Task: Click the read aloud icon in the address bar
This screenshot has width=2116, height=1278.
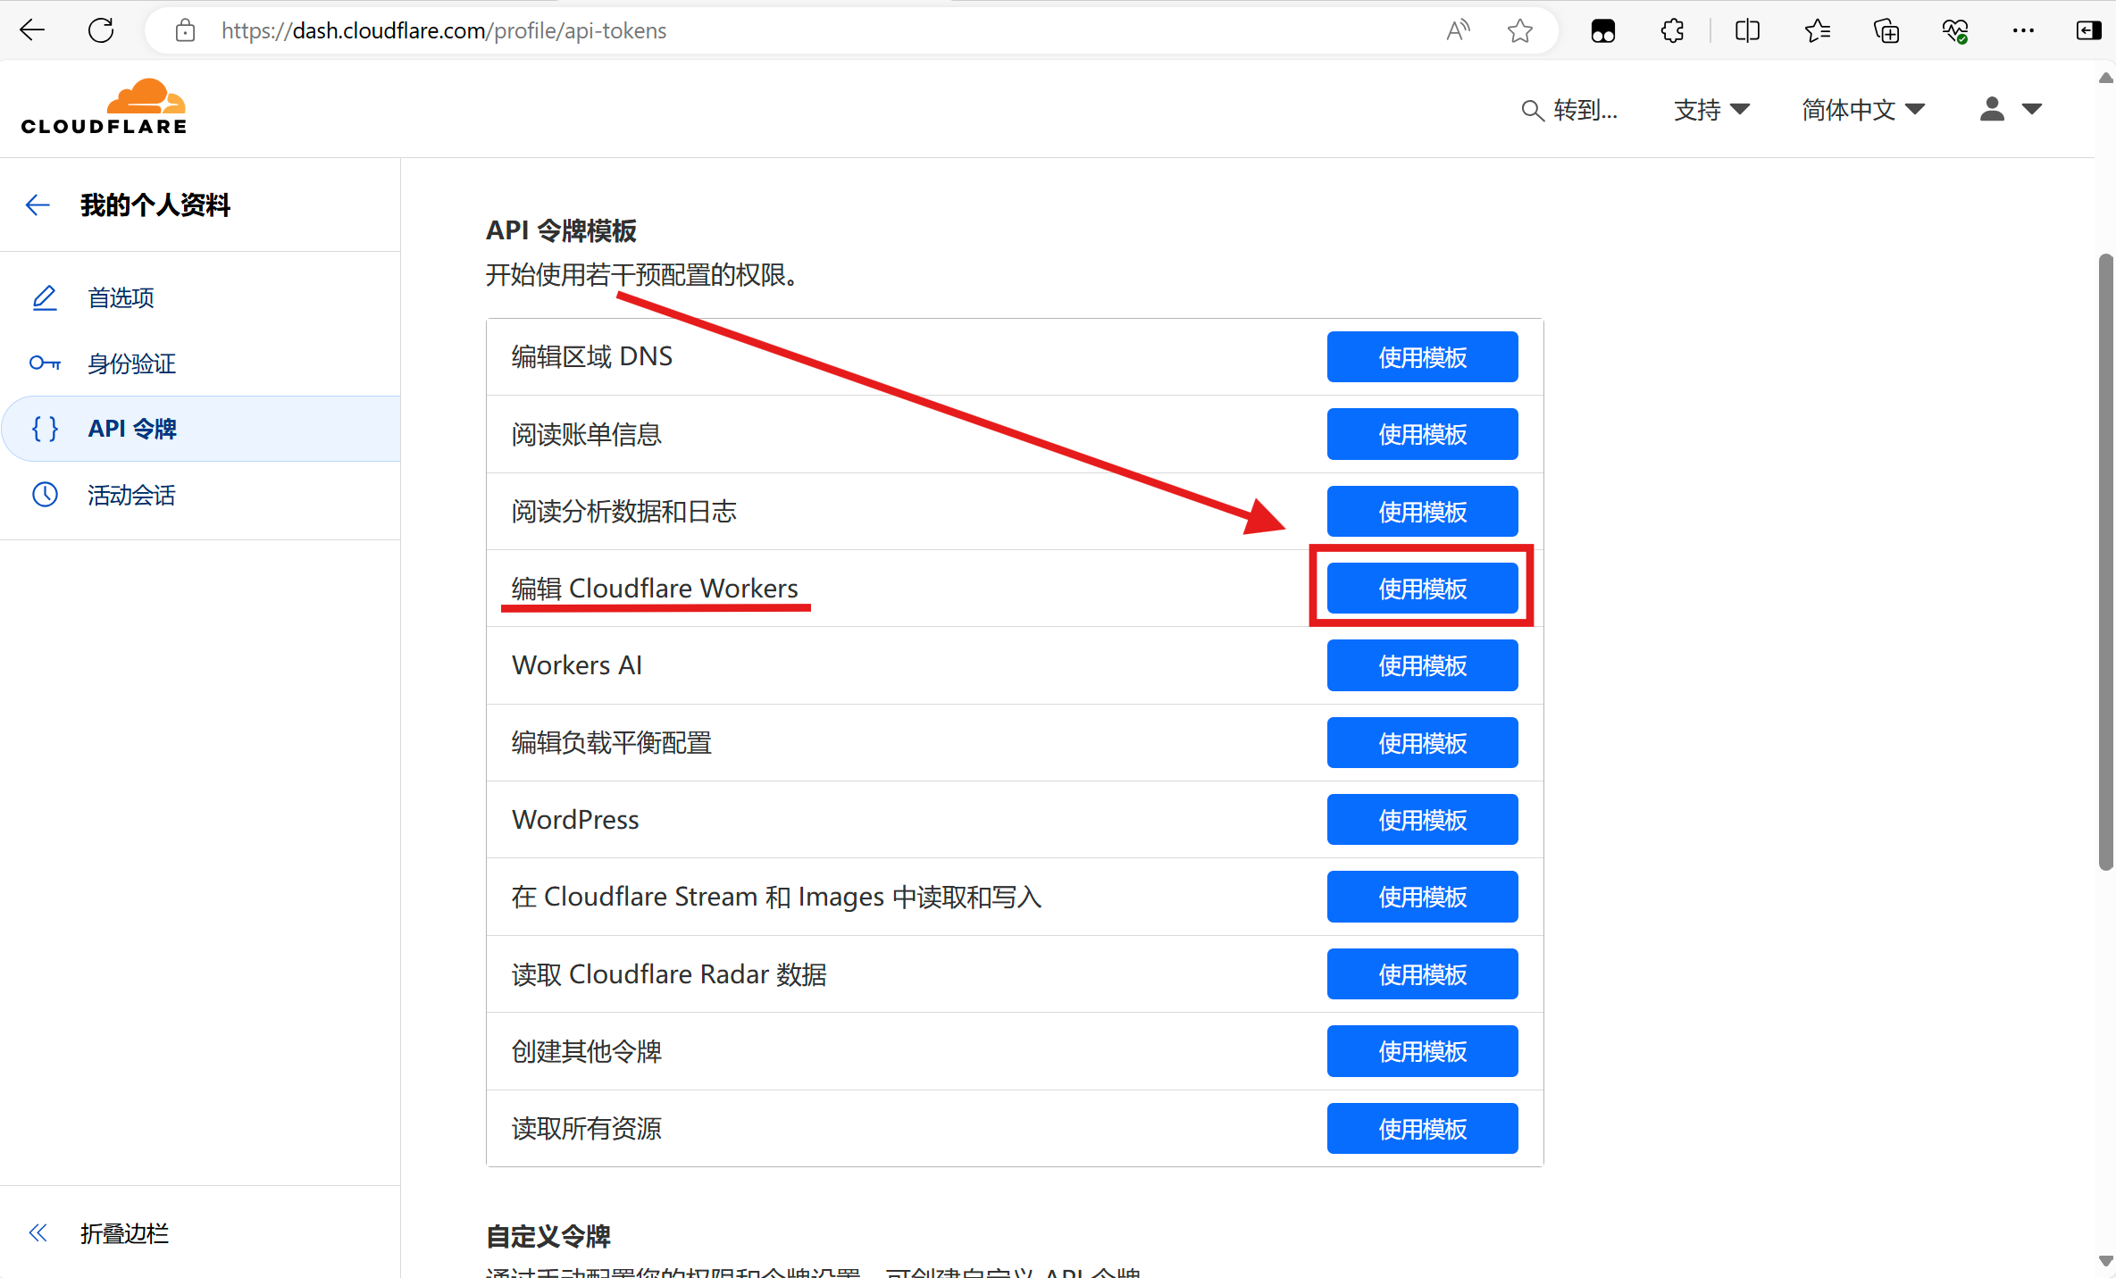Action: [x=1458, y=31]
